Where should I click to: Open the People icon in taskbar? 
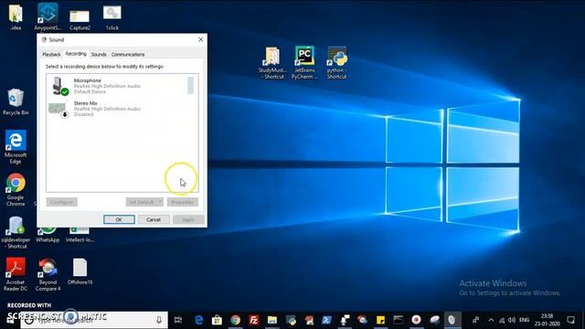click(475, 320)
